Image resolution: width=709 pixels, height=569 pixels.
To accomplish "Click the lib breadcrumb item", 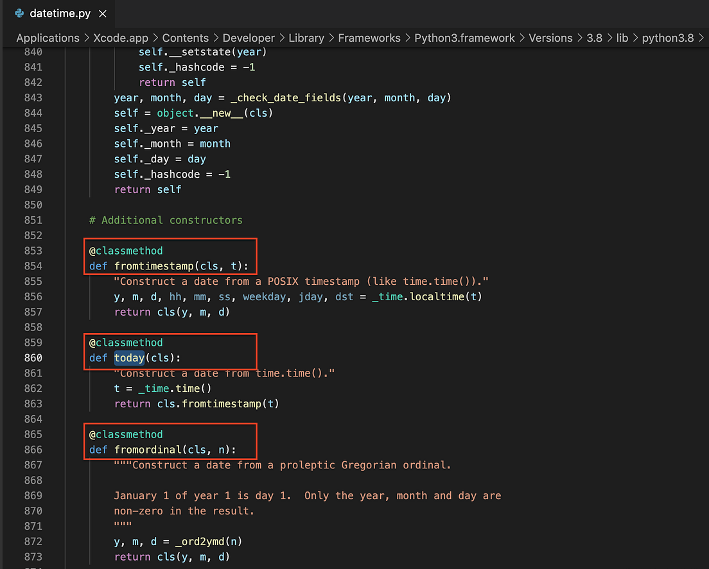I will (x=622, y=38).
